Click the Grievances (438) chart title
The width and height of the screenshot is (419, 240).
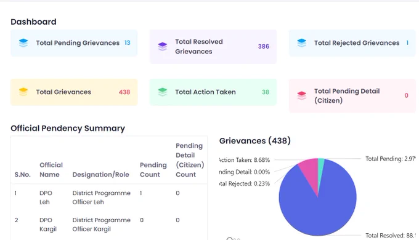(255, 141)
